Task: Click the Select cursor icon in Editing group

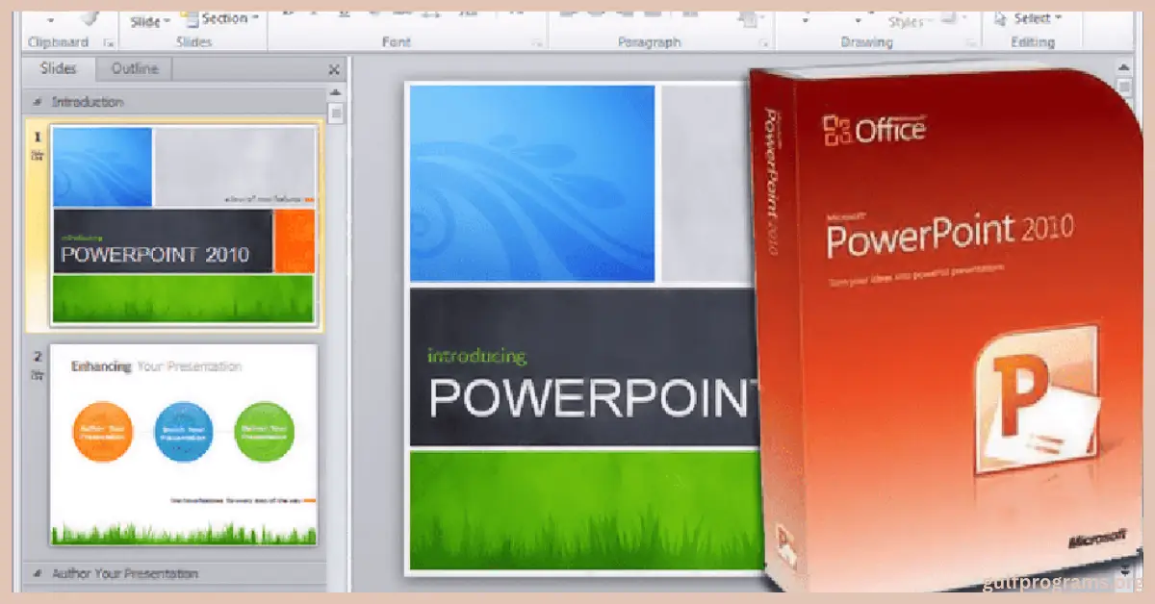Action: (x=1000, y=19)
